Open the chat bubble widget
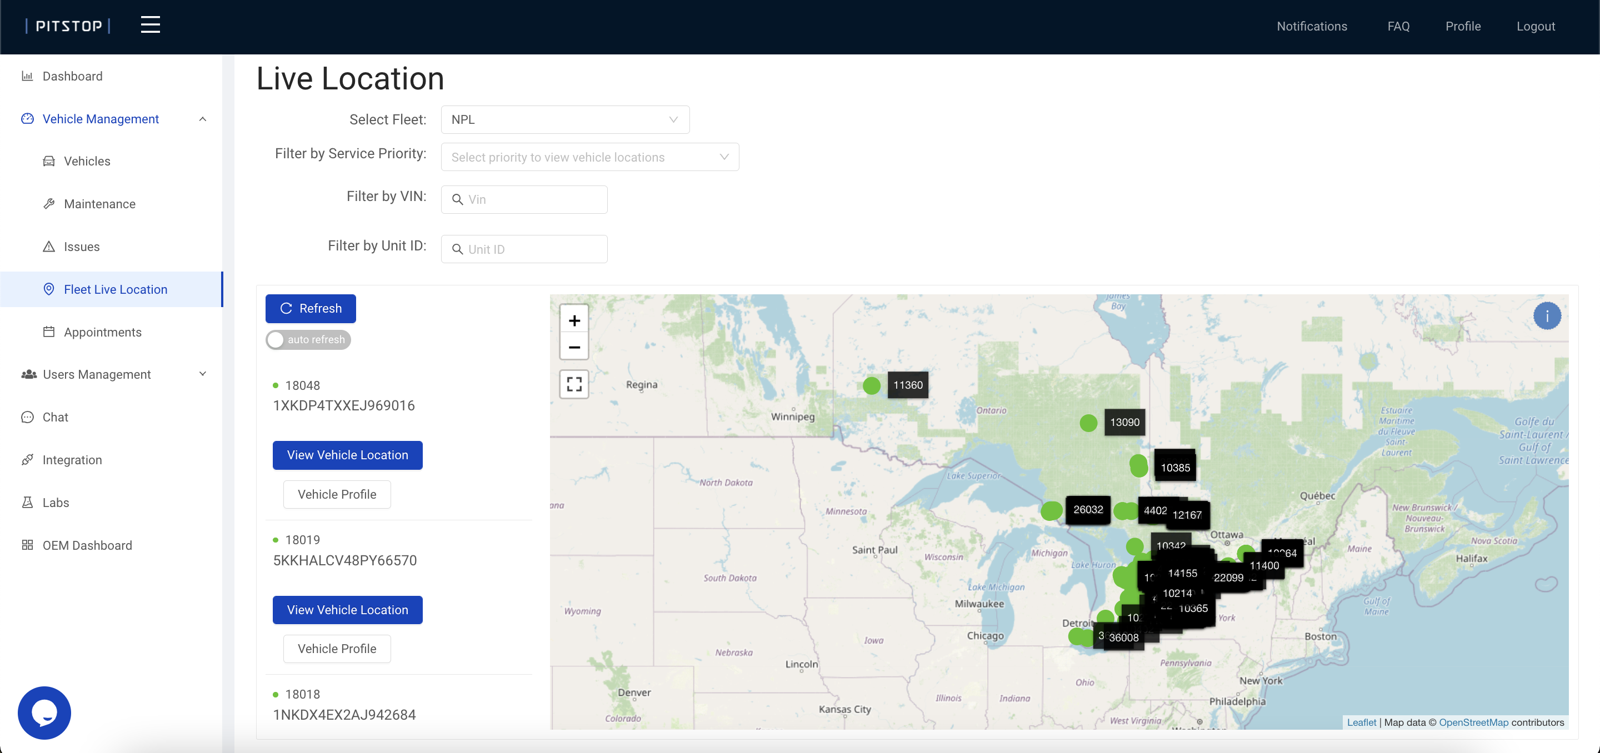This screenshot has width=1600, height=753. (x=44, y=712)
